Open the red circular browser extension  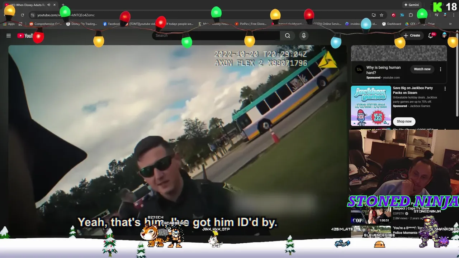[393, 15]
